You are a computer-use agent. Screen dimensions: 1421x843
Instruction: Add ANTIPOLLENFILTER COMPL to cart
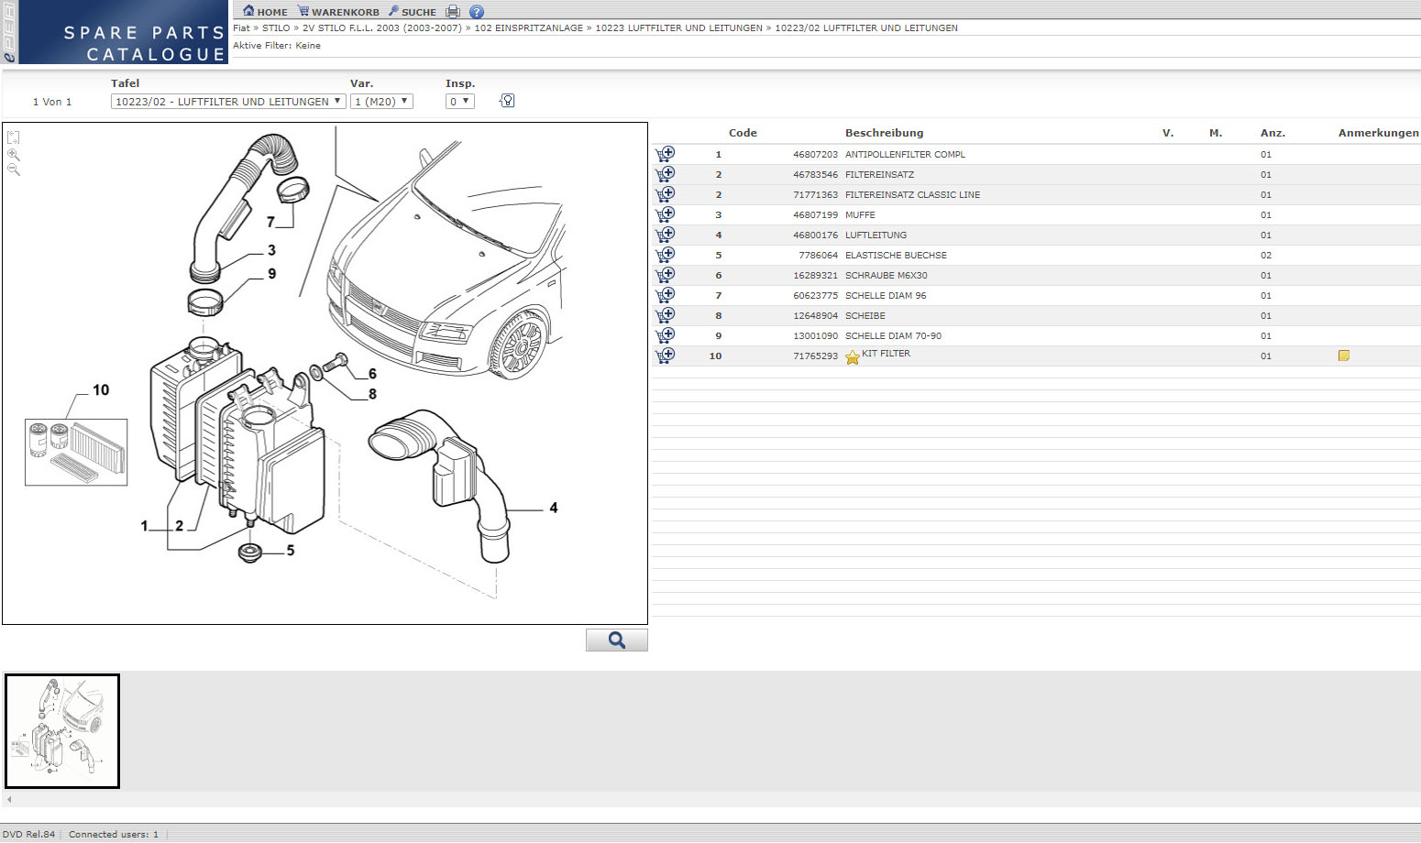[x=666, y=154]
